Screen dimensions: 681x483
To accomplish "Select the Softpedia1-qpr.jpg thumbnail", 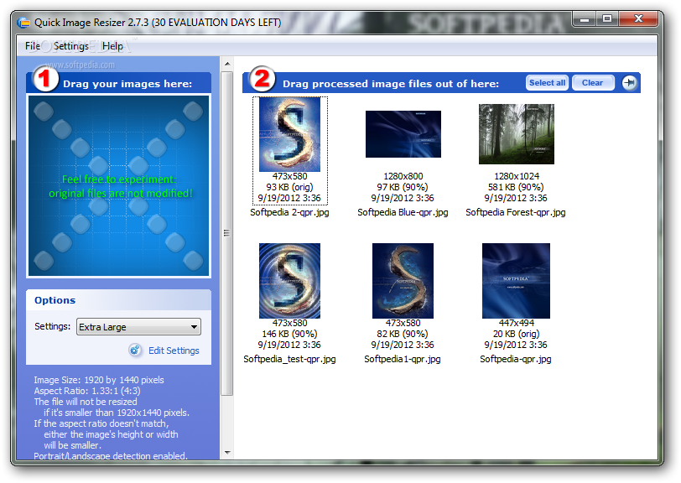I will tap(403, 281).
